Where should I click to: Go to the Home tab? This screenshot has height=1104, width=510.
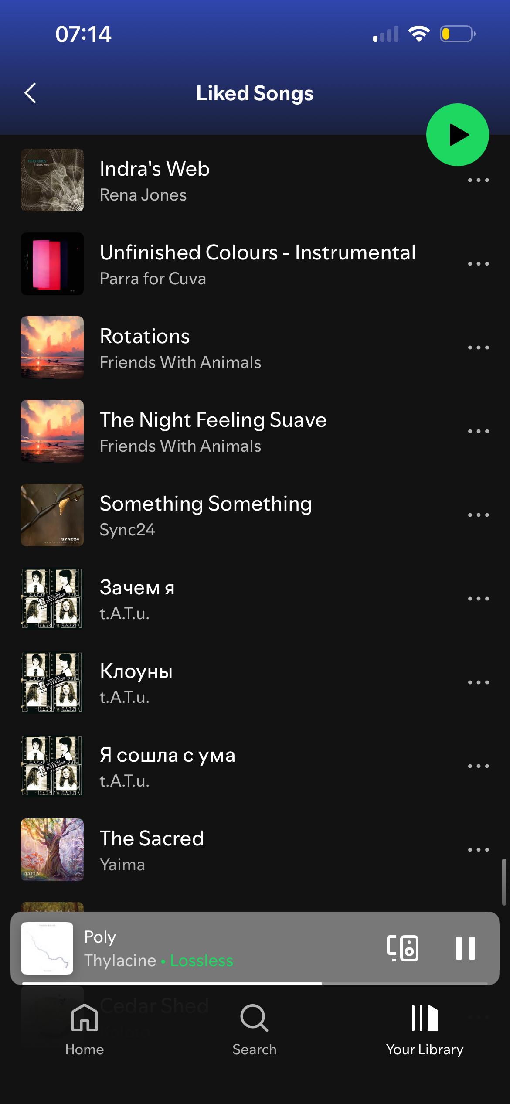85,1029
